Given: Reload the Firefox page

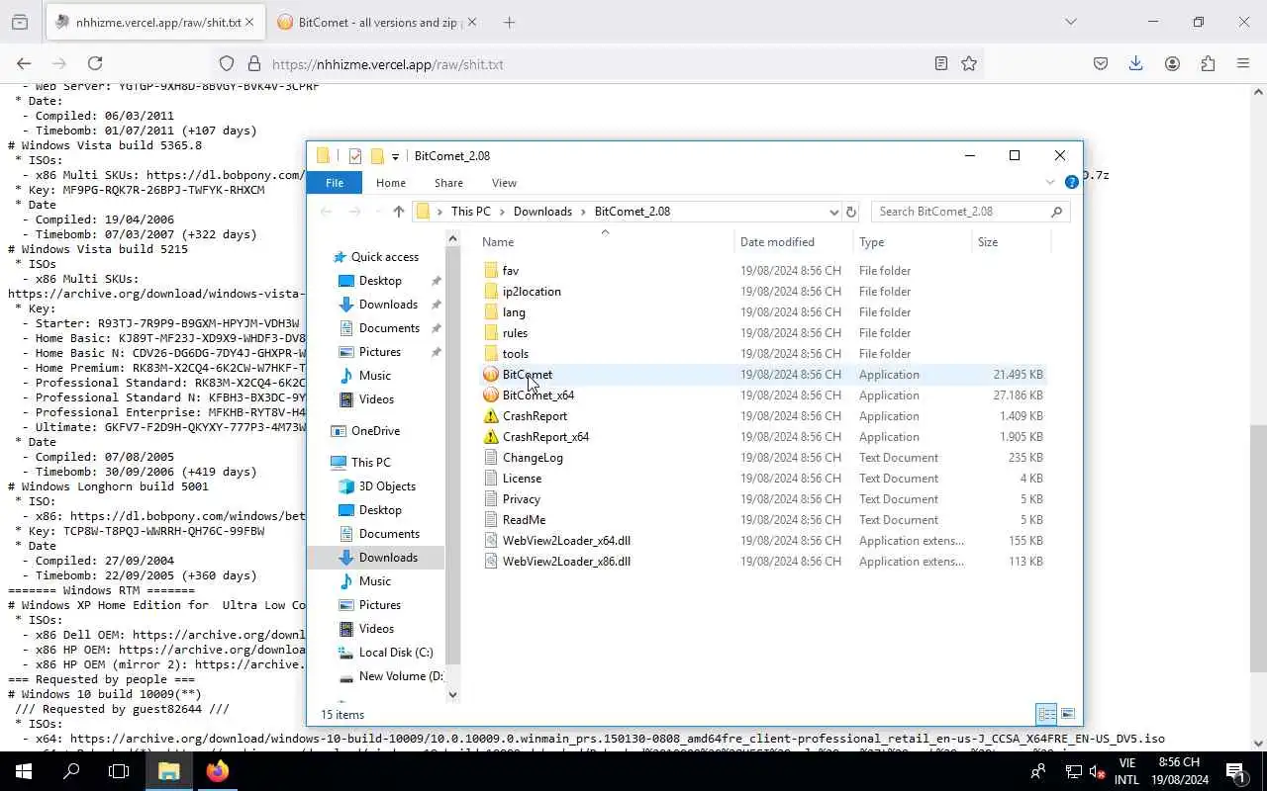Looking at the screenshot, I should point(95,63).
